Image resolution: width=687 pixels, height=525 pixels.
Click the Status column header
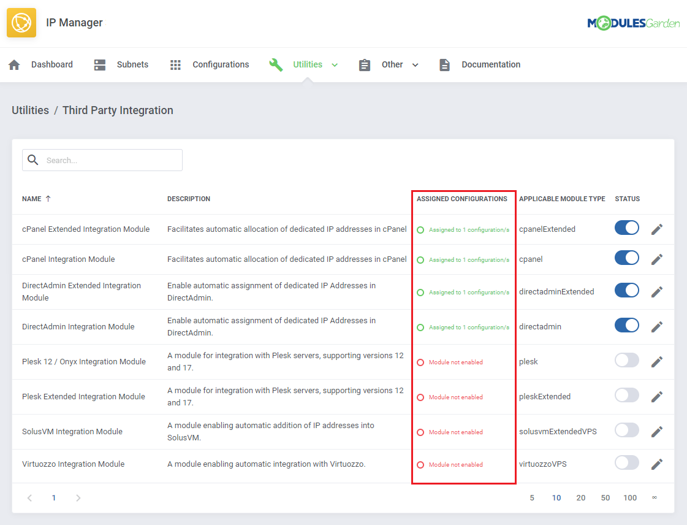627,199
